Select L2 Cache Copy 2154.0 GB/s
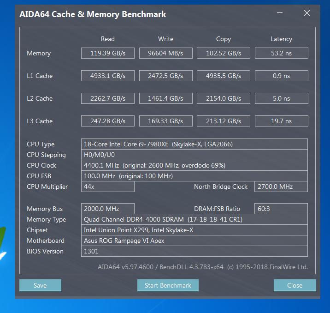The height and width of the screenshot is (313, 330). click(224, 98)
